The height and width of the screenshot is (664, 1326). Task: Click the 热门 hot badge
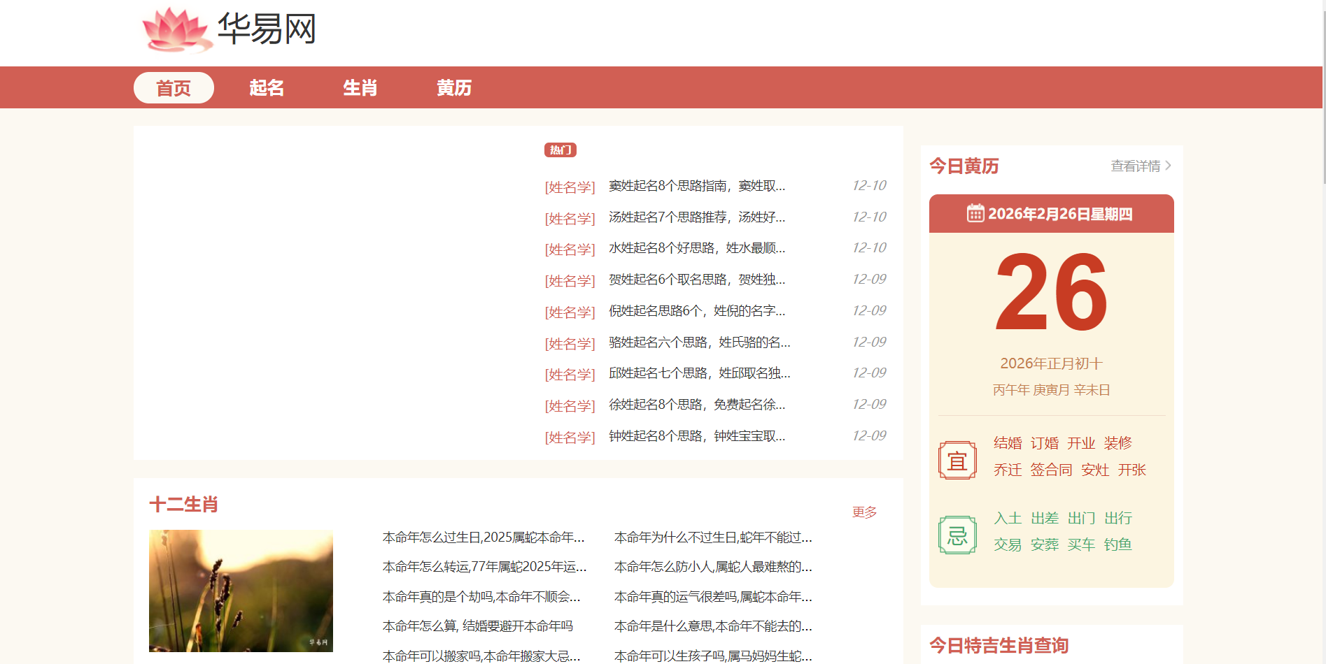[x=560, y=150]
